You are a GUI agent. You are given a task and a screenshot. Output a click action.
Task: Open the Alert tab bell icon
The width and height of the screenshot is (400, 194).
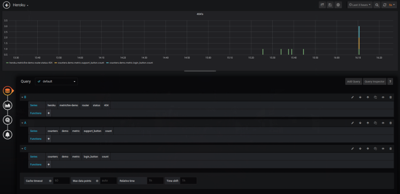(8, 134)
